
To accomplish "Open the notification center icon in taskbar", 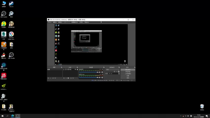I will click(207, 116).
